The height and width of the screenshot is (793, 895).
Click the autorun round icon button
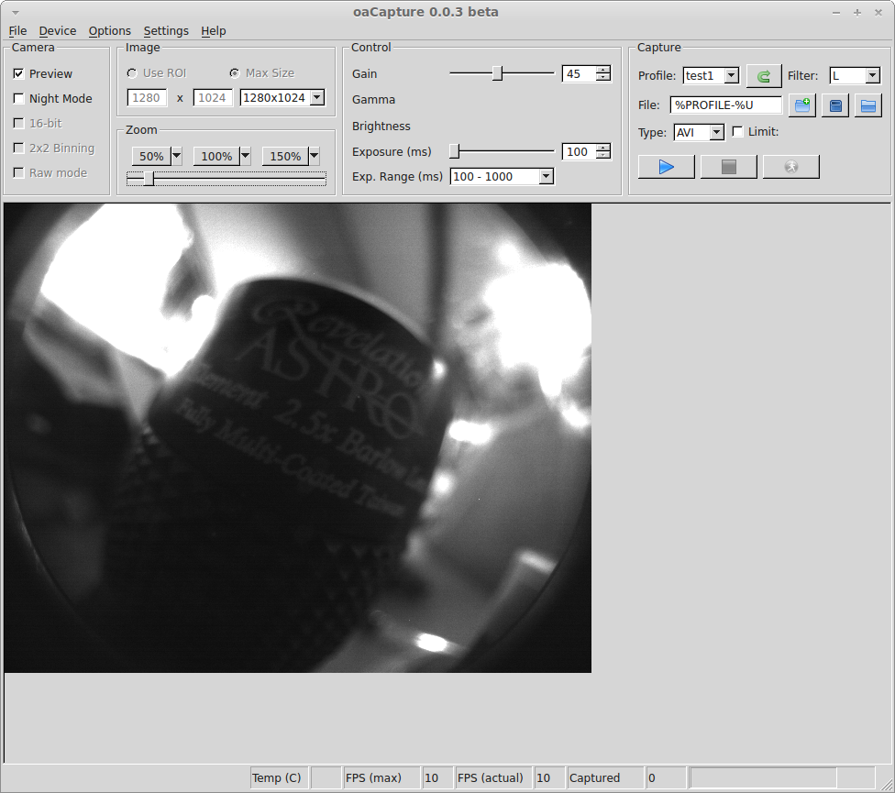(x=790, y=167)
